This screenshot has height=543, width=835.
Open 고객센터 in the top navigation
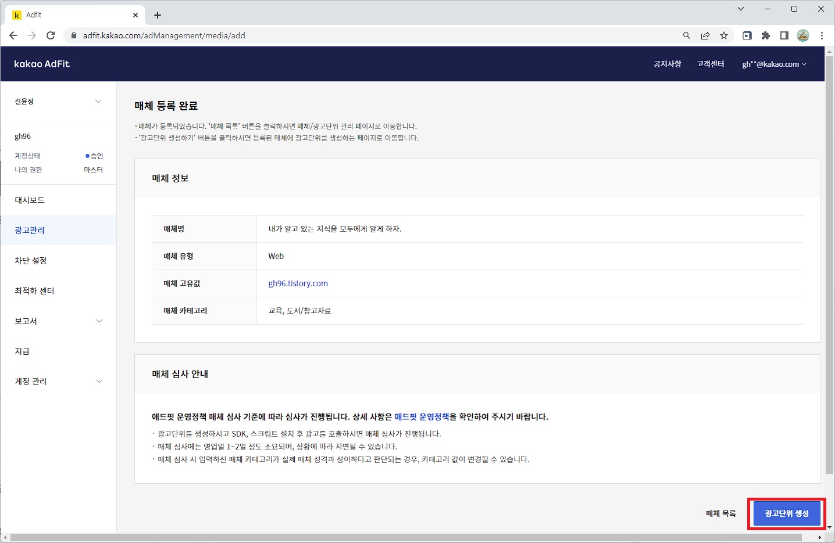point(711,64)
